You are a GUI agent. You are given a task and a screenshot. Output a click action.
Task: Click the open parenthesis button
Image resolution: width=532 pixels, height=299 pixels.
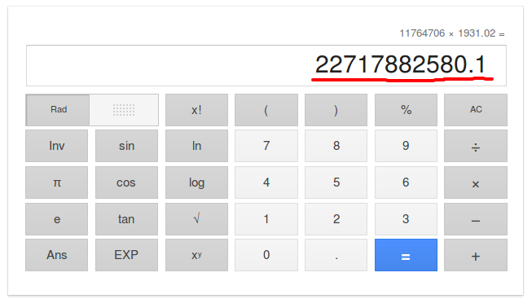tap(266, 110)
